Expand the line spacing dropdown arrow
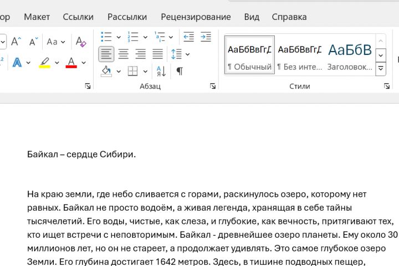The height and width of the screenshot is (266, 399). coord(187,54)
